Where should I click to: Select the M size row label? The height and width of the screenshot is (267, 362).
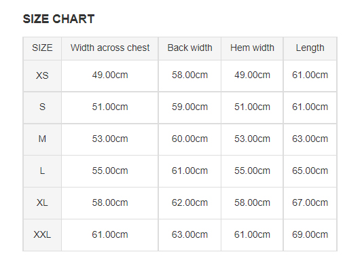point(42,139)
